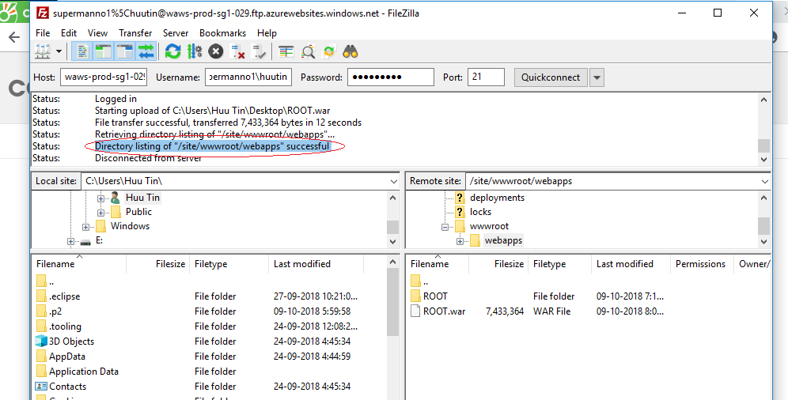Open the Site Manager dropdown arrow
The width and height of the screenshot is (788, 400).
click(x=59, y=51)
